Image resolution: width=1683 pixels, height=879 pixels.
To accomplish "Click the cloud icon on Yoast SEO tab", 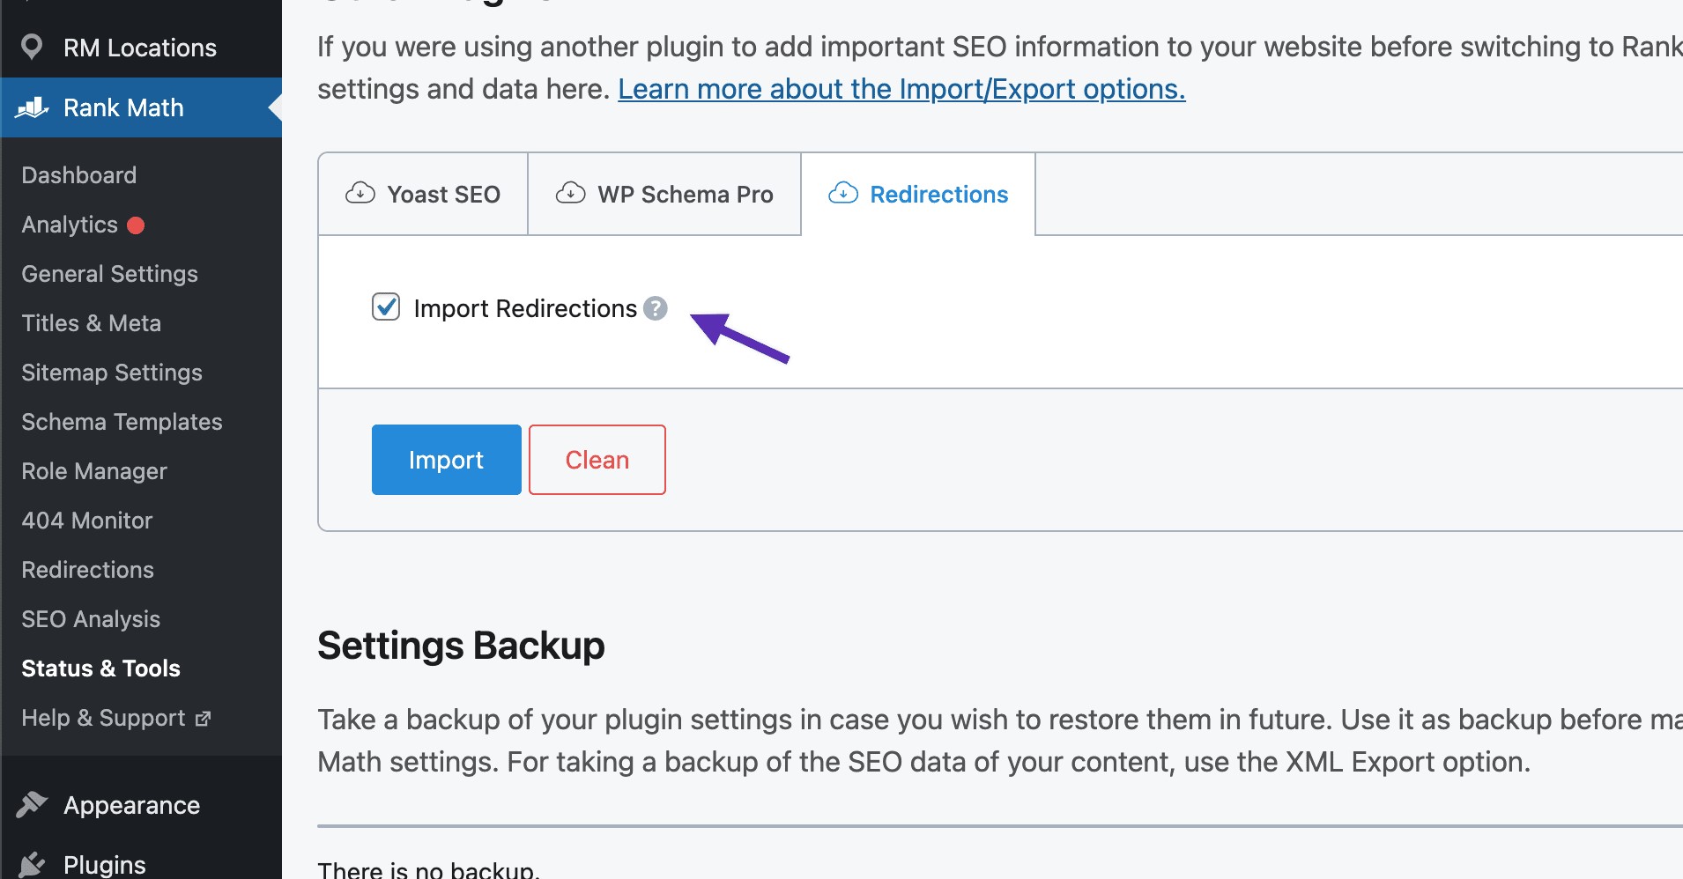I will pos(360,193).
